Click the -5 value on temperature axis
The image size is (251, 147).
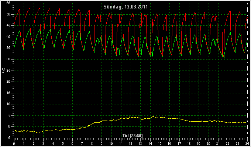[x=8, y=138]
